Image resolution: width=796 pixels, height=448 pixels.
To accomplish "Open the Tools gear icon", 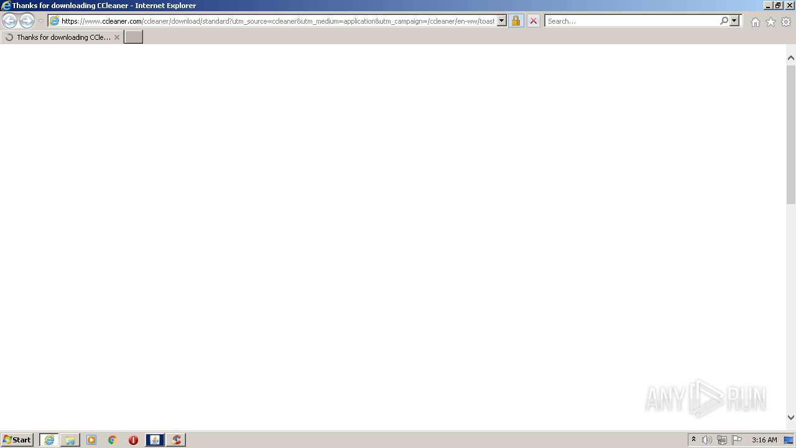I will 786,22.
